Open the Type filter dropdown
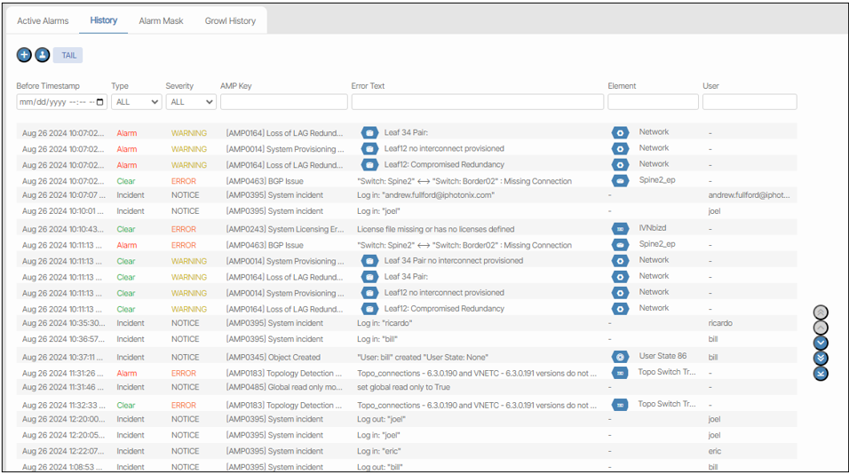 coord(136,102)
